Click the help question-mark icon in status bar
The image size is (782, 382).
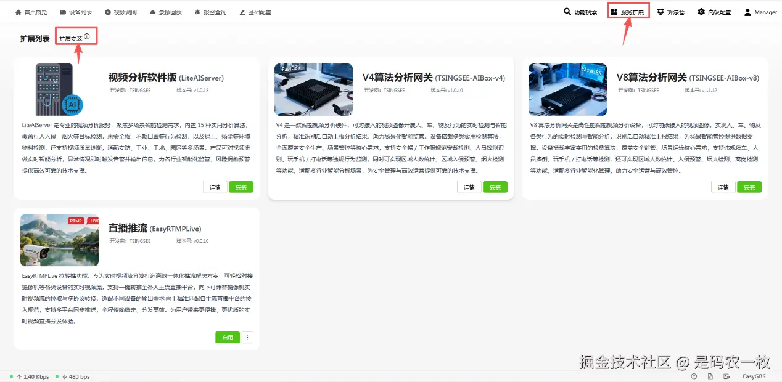tap(694, 376)
